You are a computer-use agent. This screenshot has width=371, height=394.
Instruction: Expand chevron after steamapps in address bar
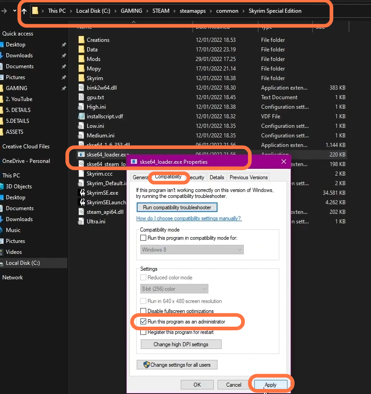tap(211, 11)
